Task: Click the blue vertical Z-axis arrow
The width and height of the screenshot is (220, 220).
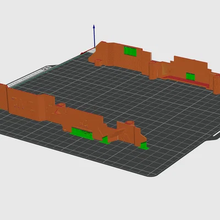Action: point(94,36)
